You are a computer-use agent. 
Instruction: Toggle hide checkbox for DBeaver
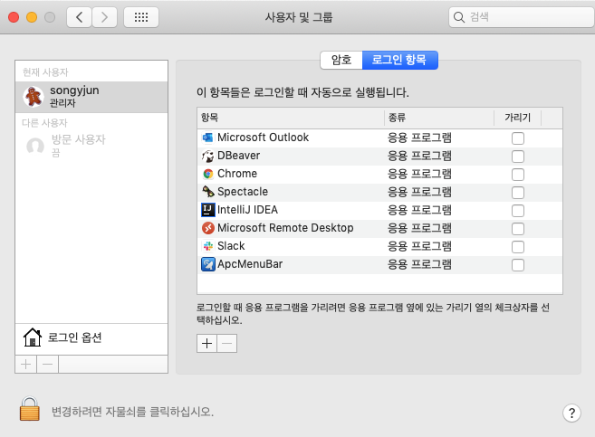pos(518,157)
